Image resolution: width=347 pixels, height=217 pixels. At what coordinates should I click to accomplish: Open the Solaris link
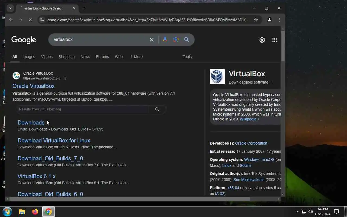click(246, 165)
